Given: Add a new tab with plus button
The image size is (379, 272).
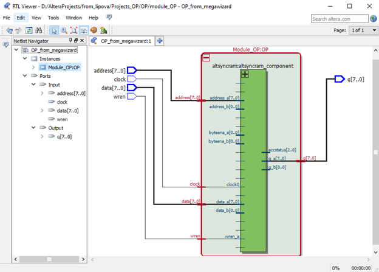Looking at the screenshot, I should click(160, 41).
